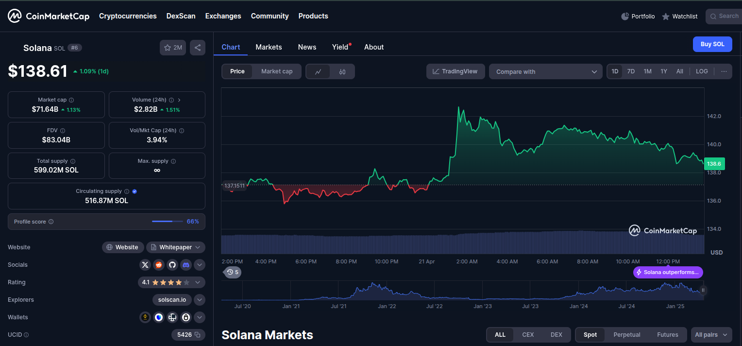This screenshot has height=346, width=742.
Task: Expand more Wallets options
Action: 200,317
